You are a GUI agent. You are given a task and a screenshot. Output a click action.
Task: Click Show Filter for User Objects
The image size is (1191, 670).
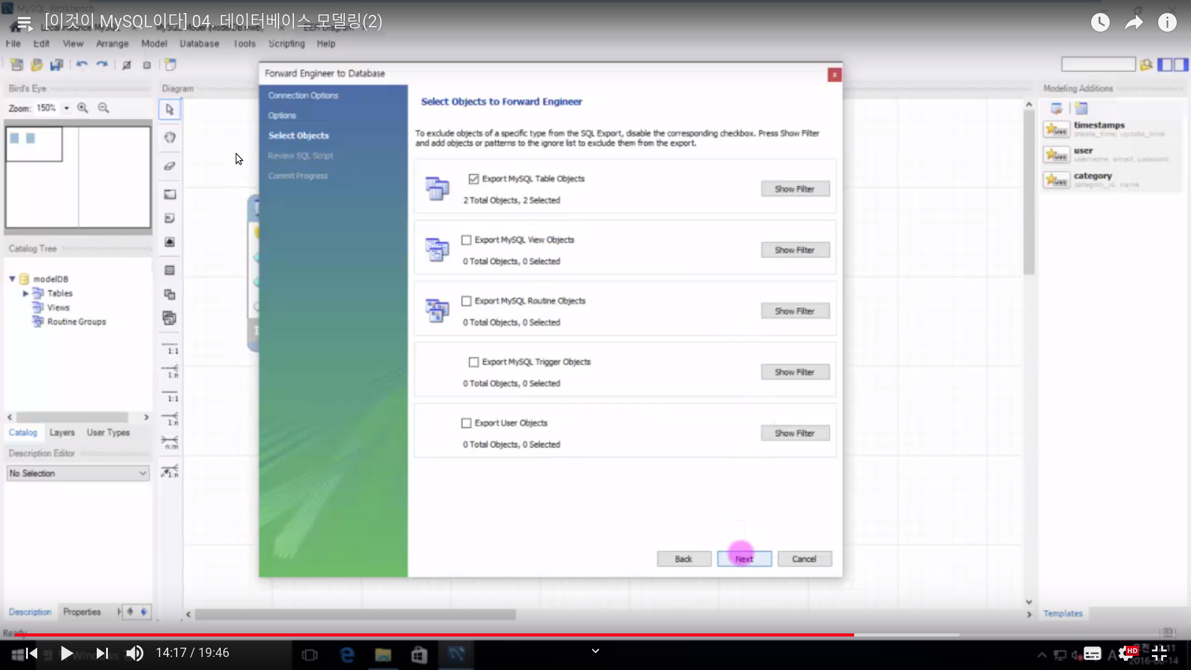coord(795,433)
